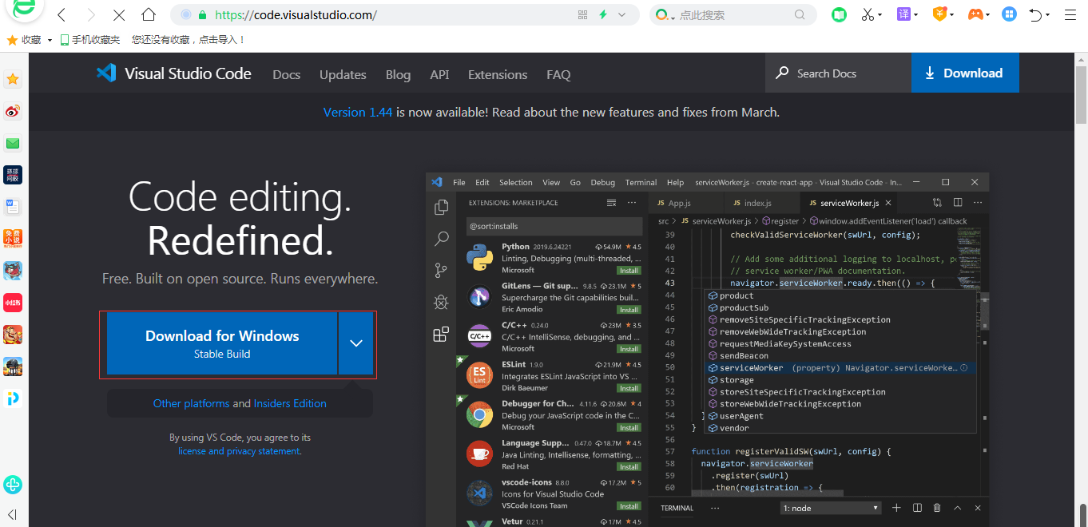Click the orange shield wallet icon
This screenshot has width=1088, height=527.
point(939,14)
